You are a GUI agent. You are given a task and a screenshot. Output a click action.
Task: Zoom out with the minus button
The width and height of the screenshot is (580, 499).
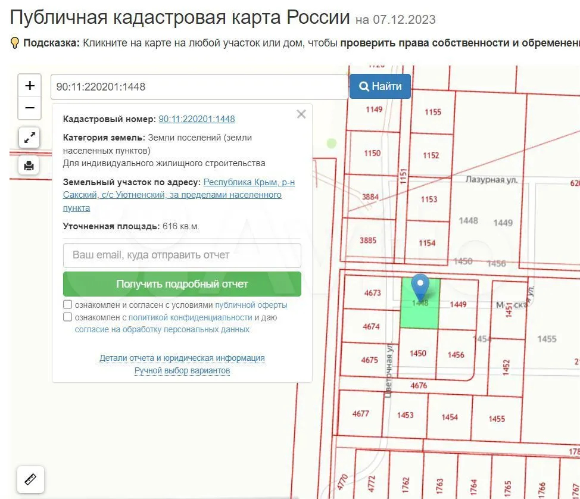click(x=30, y=108)
